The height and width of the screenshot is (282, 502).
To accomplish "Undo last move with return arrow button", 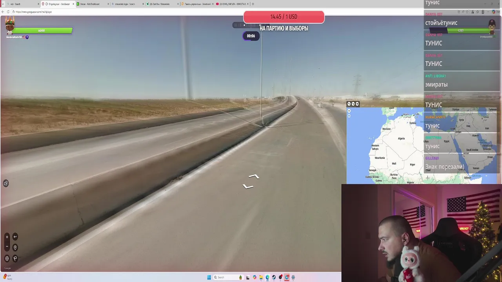I will coord(15,237).
